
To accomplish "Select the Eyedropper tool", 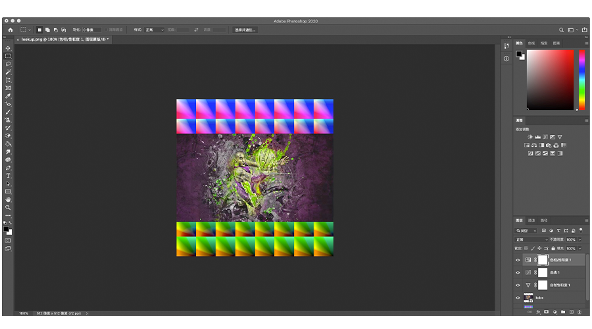I will (8, 96).
